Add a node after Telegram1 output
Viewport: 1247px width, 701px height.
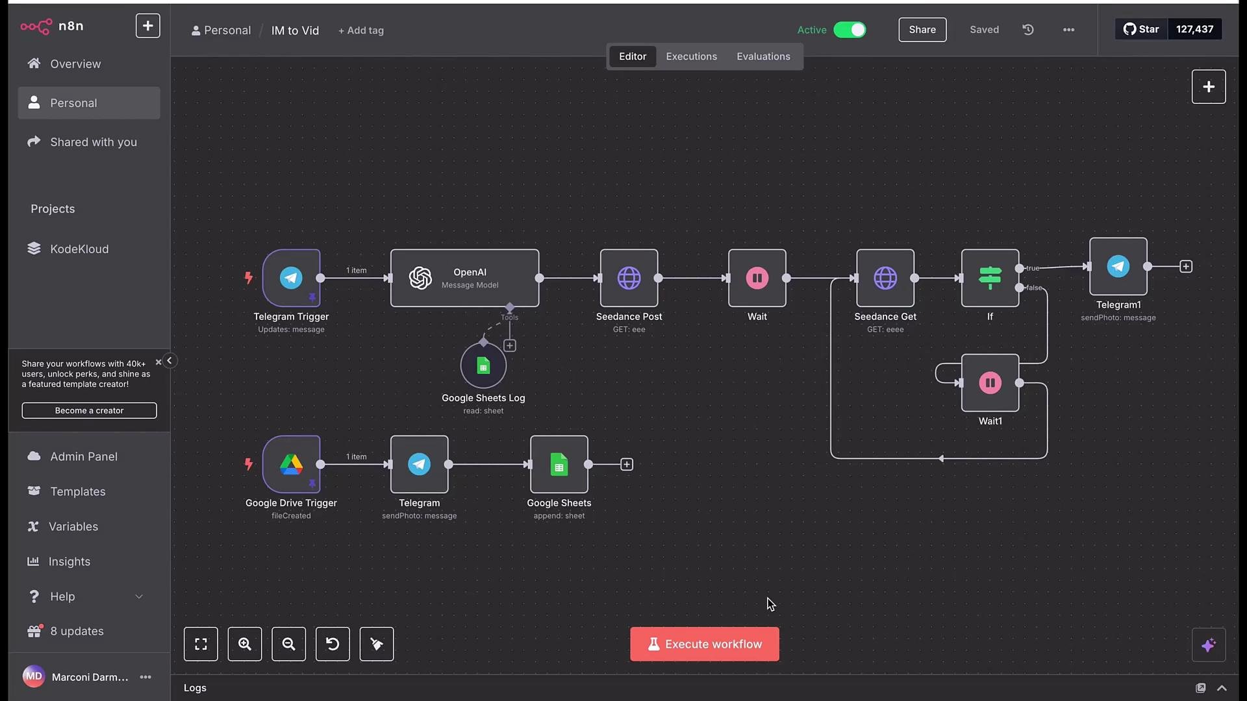click(x=1186, y=267)
